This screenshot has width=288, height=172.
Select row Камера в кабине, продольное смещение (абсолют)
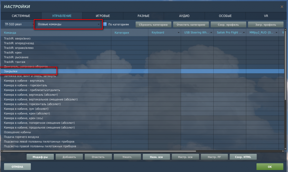click(143, 127)
